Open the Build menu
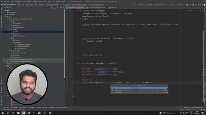Viewport: 206px width, 115px height. tap(41, 2)
